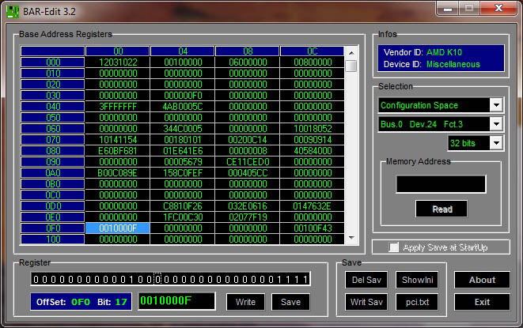Select cell 1FC00C30 in row 0E0
523x328 pixels.
point(183,217)
